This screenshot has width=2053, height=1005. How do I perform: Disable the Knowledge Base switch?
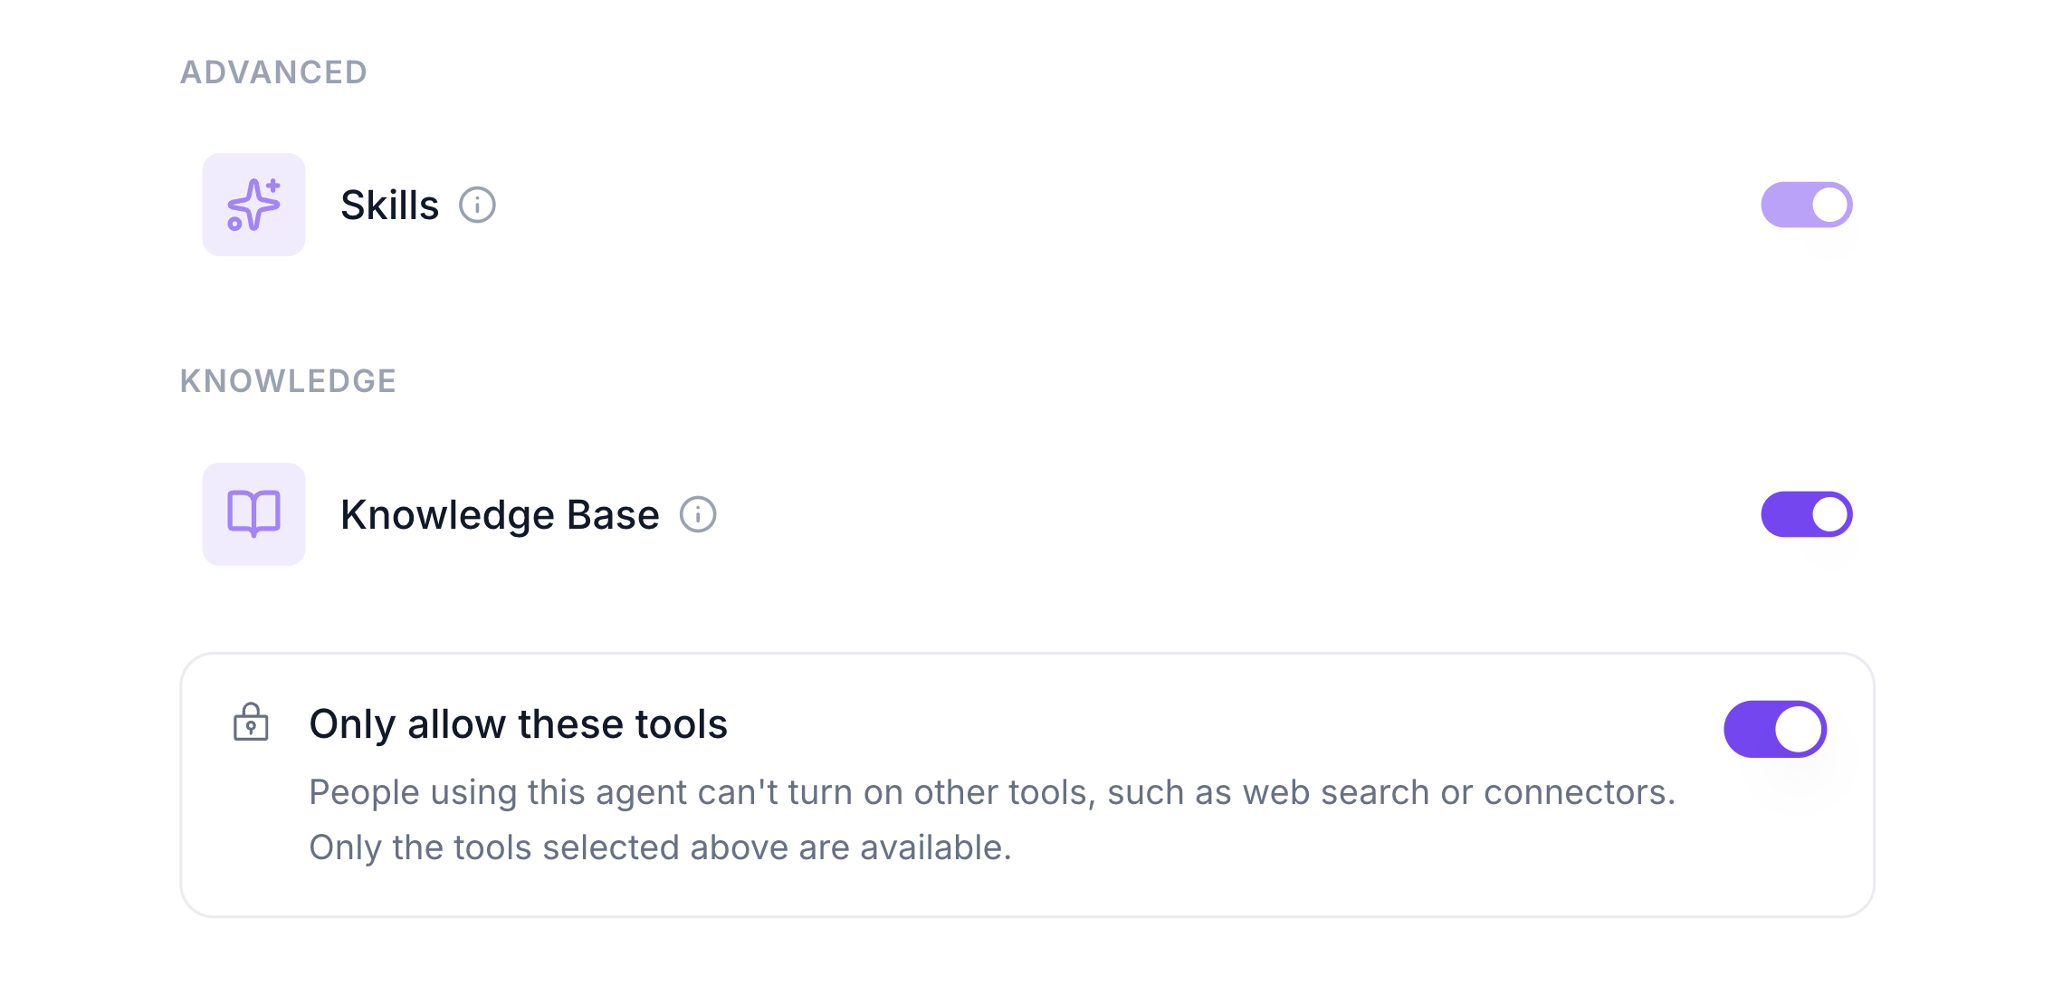[x=1807, y=514]
